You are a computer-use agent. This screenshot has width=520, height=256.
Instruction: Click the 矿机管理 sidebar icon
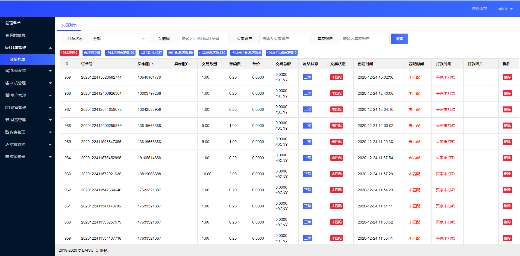tap(7, 83)
